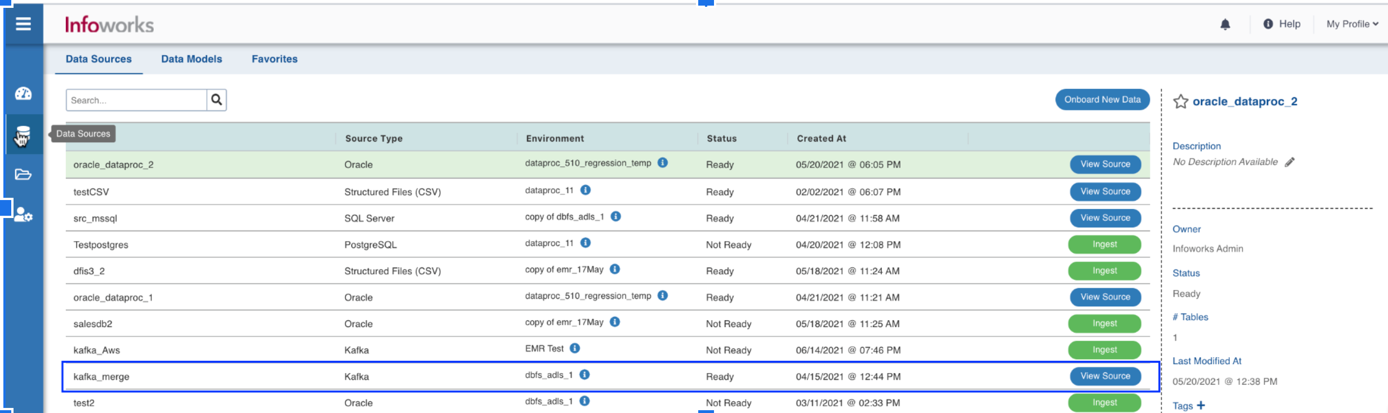Ingest the Testpostgres source
Viewport: 1388px width, 413px height.
[x=1105, y=244]
